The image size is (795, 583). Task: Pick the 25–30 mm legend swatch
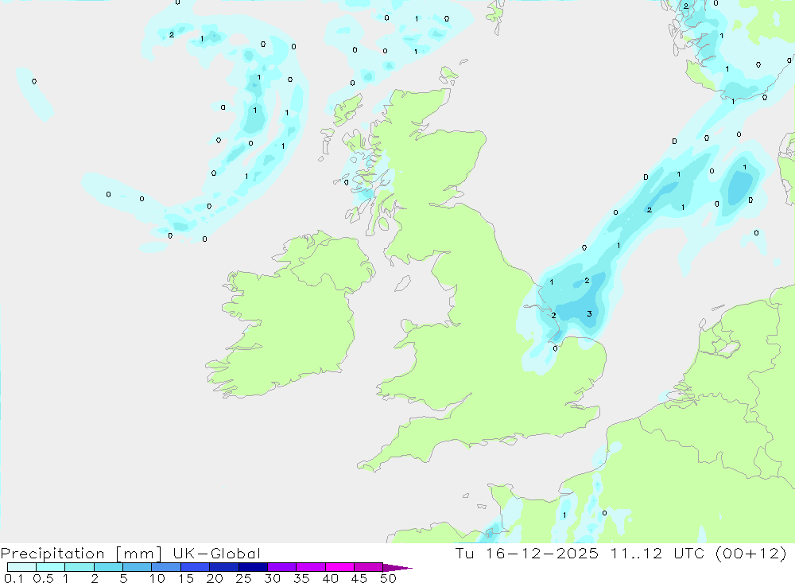point(253,567)
